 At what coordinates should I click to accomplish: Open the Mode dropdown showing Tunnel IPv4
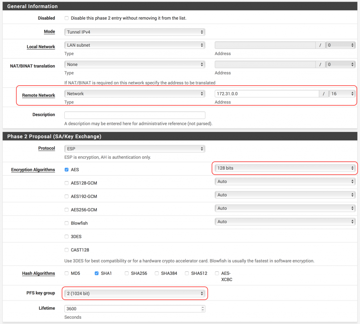click(135, 32)
